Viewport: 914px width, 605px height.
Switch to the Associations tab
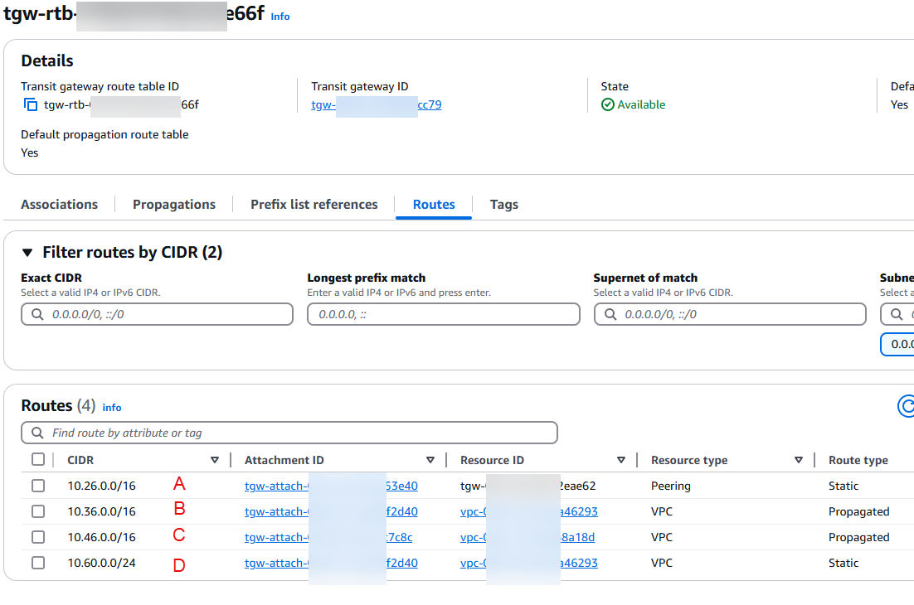59,204
